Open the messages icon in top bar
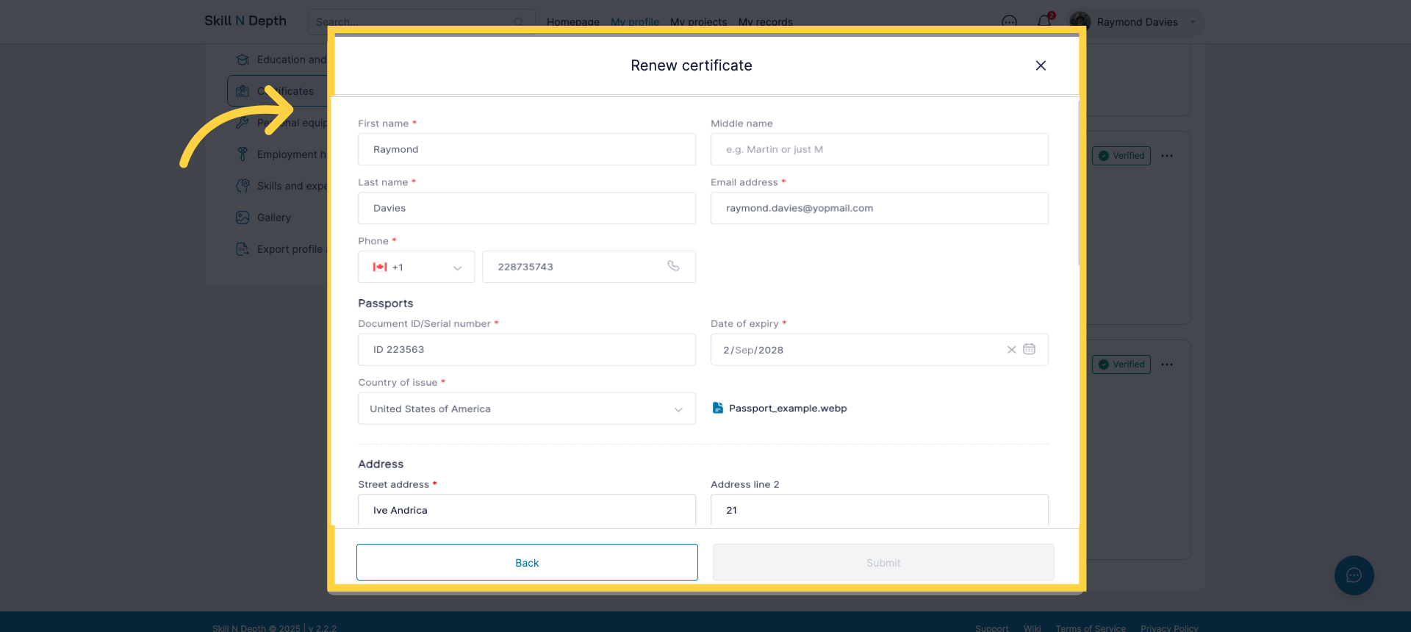 pyautogui.click(x=1010, y=22)
